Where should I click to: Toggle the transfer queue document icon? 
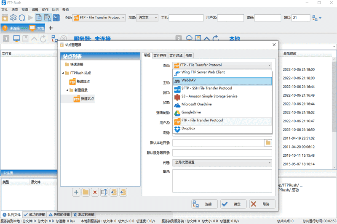point(47,18)
